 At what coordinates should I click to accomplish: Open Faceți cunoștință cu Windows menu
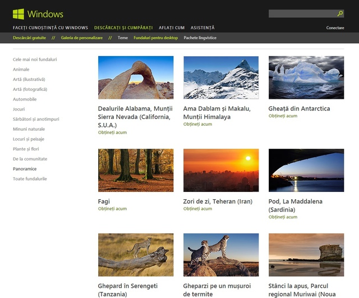(50, 27)
